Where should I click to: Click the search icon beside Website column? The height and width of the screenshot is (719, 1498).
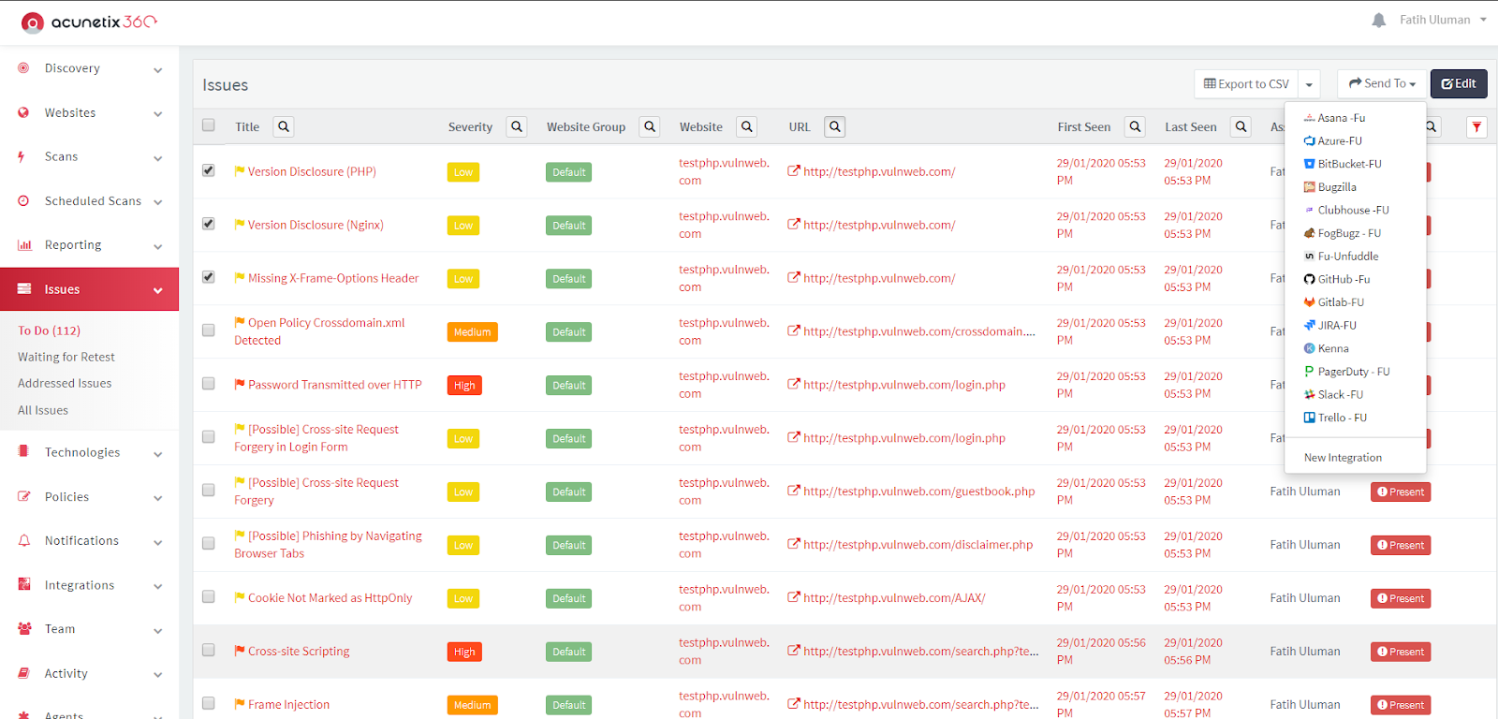point(747,126)
